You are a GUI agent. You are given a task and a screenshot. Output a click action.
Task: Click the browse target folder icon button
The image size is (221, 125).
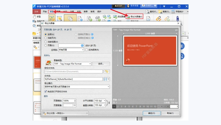pyautogui.click(x=107, y=72)
